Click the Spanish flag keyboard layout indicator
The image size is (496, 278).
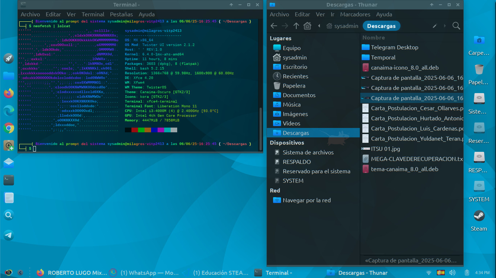[441, 273]
